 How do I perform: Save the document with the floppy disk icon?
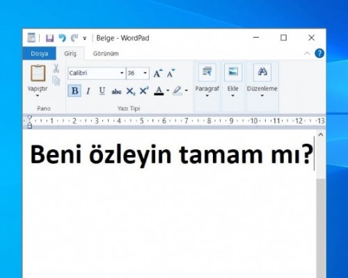pyautogui.click(x=49, y=38)
